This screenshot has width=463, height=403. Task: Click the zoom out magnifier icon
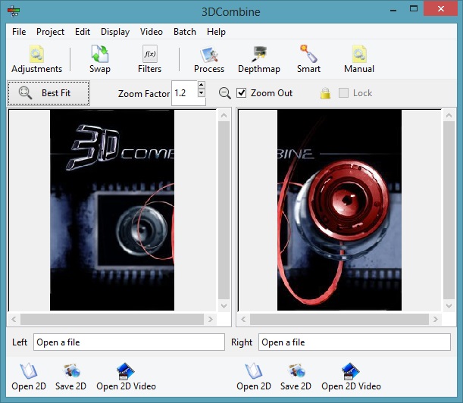point(225,93)
